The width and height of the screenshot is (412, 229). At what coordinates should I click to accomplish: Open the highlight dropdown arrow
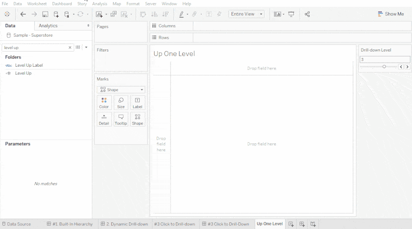tap(187, 14)
